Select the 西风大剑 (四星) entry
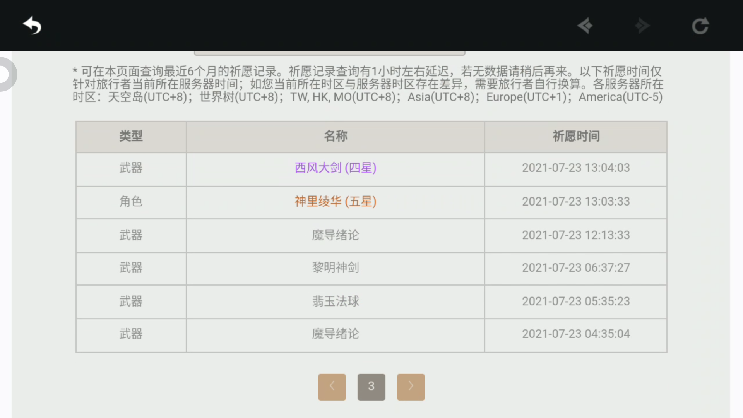743x418 pixels. pos(335,168)
